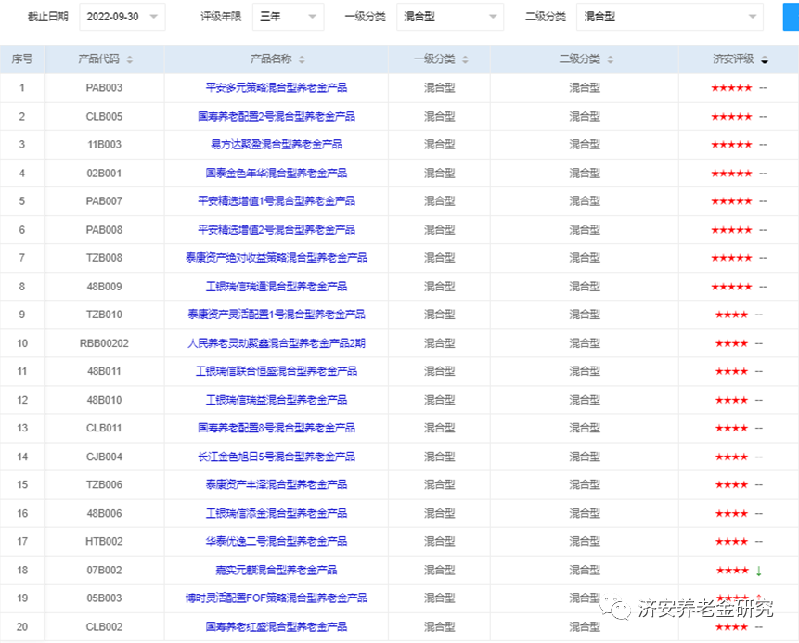The width and height of the screenshot is (799, 643).
Task: Click the 序号 column header
Action: 22,59
